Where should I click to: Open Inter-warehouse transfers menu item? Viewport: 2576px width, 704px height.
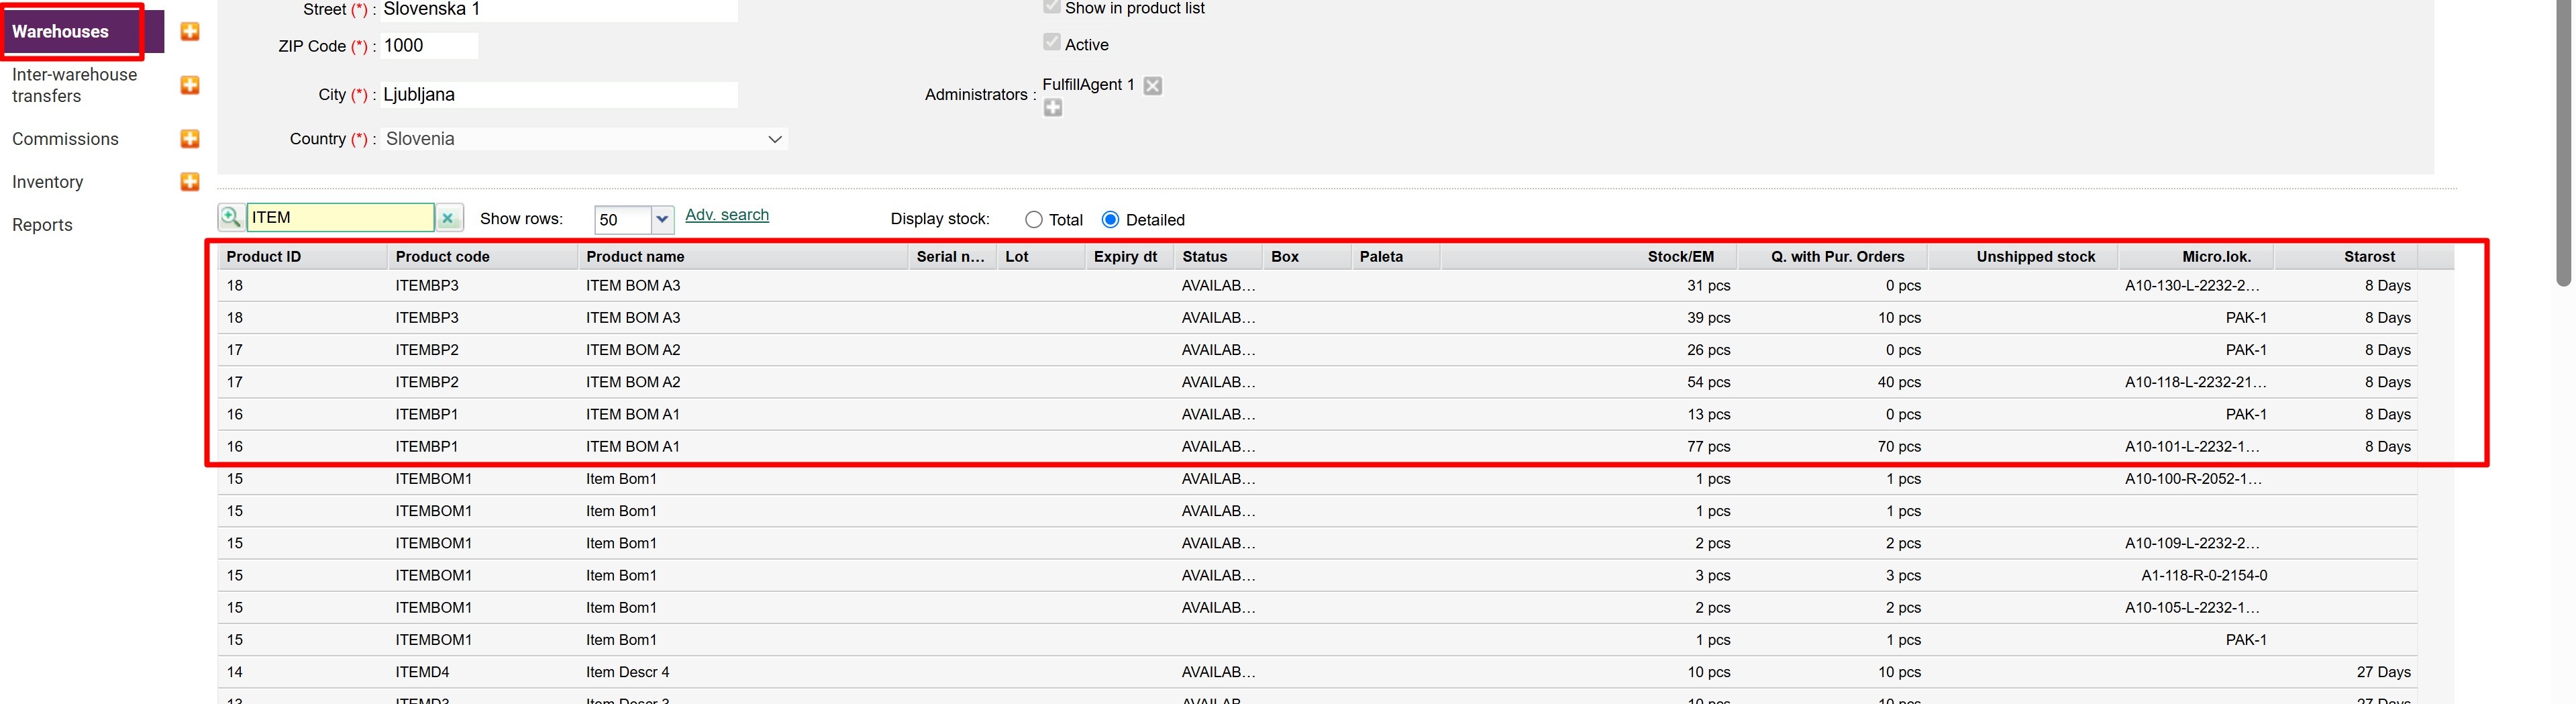coord(74,85)
